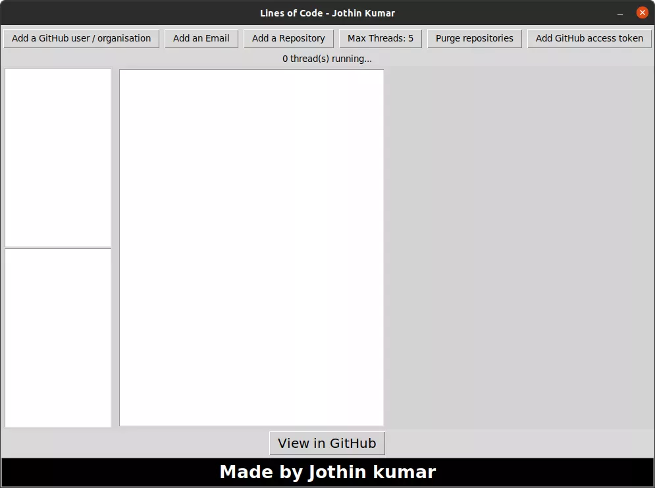Image resolution: width=655 pixels, height=488 pixels.
Task: Open the email addition dialog from the toolbar
Action: [x=201, y=38]
